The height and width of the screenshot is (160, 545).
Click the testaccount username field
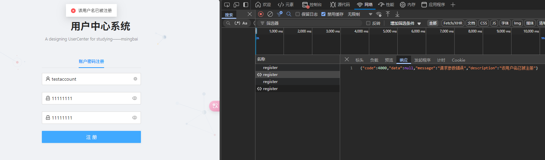(x=91, y=79)
